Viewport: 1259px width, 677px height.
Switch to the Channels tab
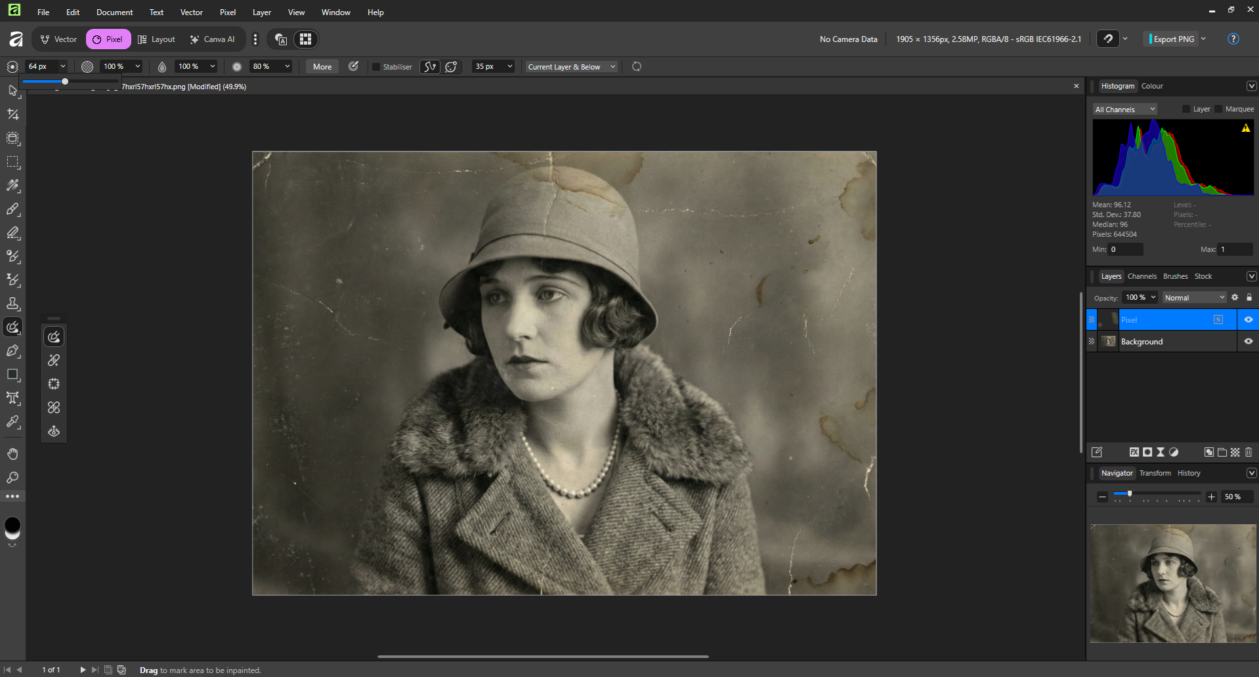1142,276
